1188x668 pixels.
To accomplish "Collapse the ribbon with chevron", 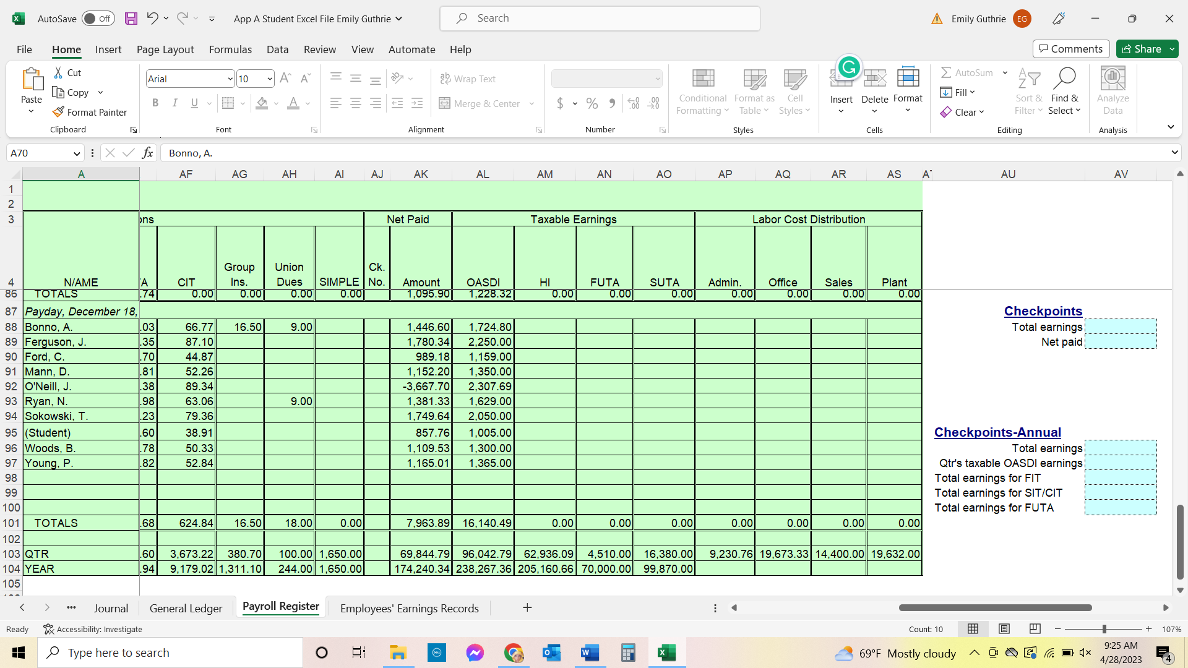I will pos(1171,127).
